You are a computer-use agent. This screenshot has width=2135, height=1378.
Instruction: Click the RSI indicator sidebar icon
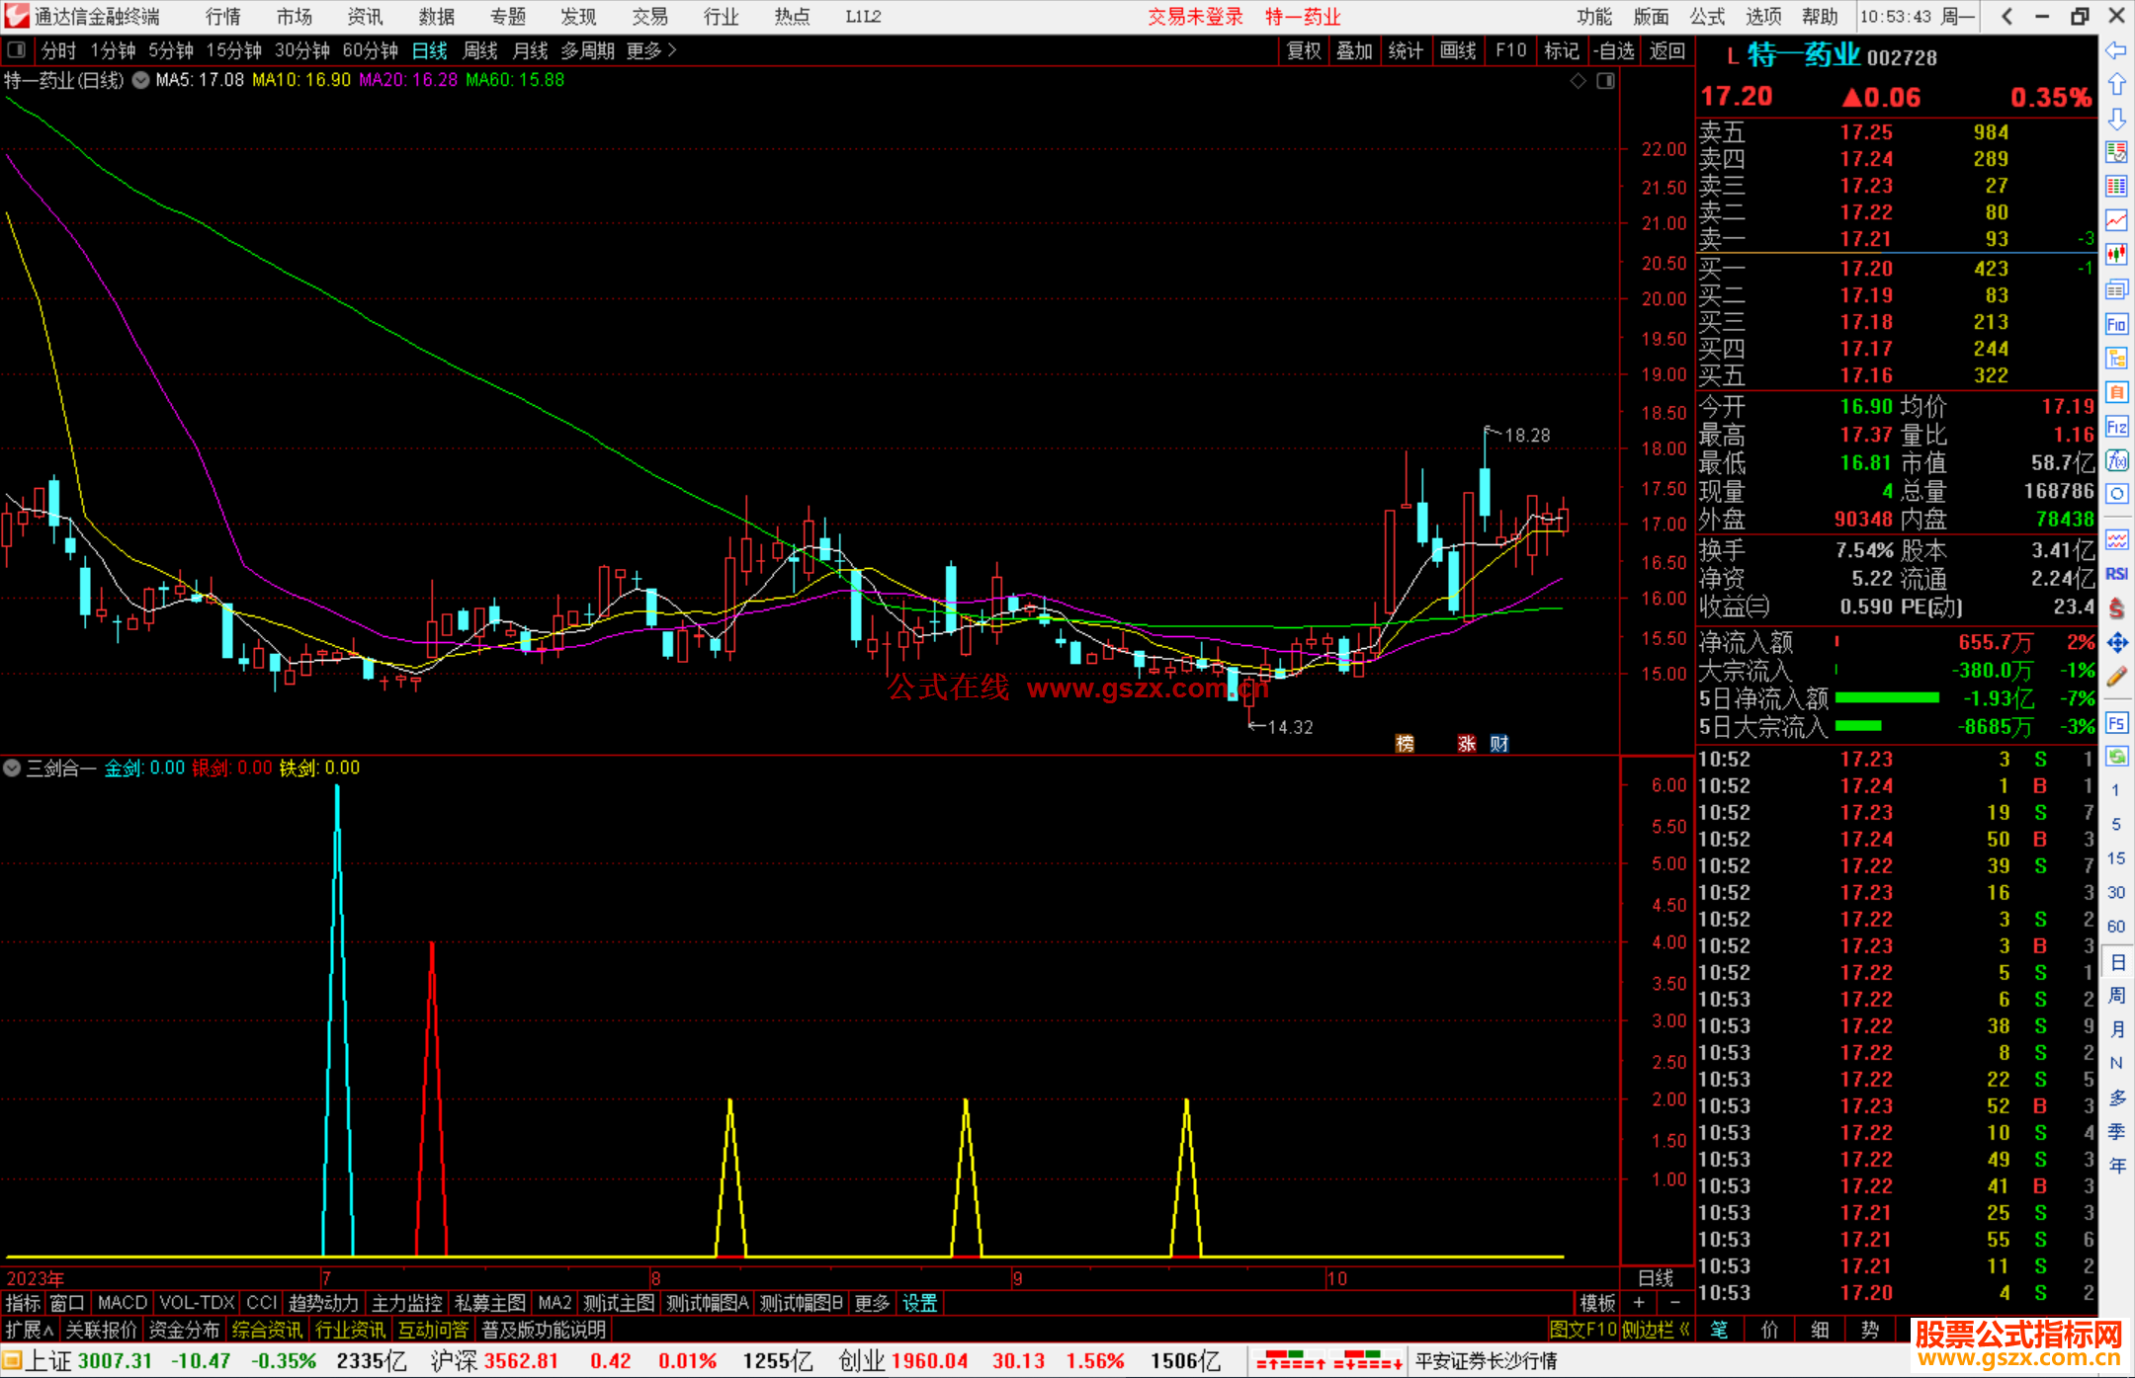pyautogui.click(x=2116, y=574)
